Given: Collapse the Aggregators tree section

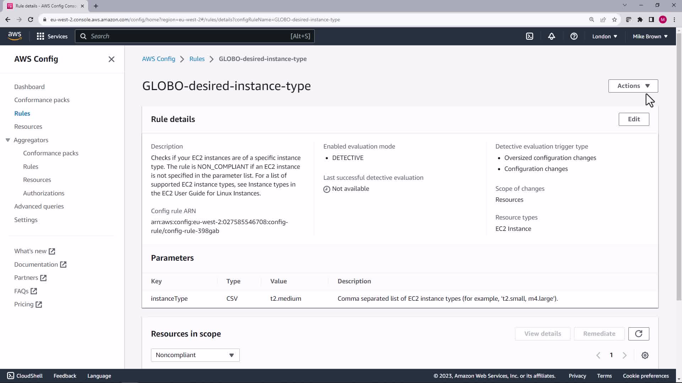Looking at the screenshot, I should (8, 140).
